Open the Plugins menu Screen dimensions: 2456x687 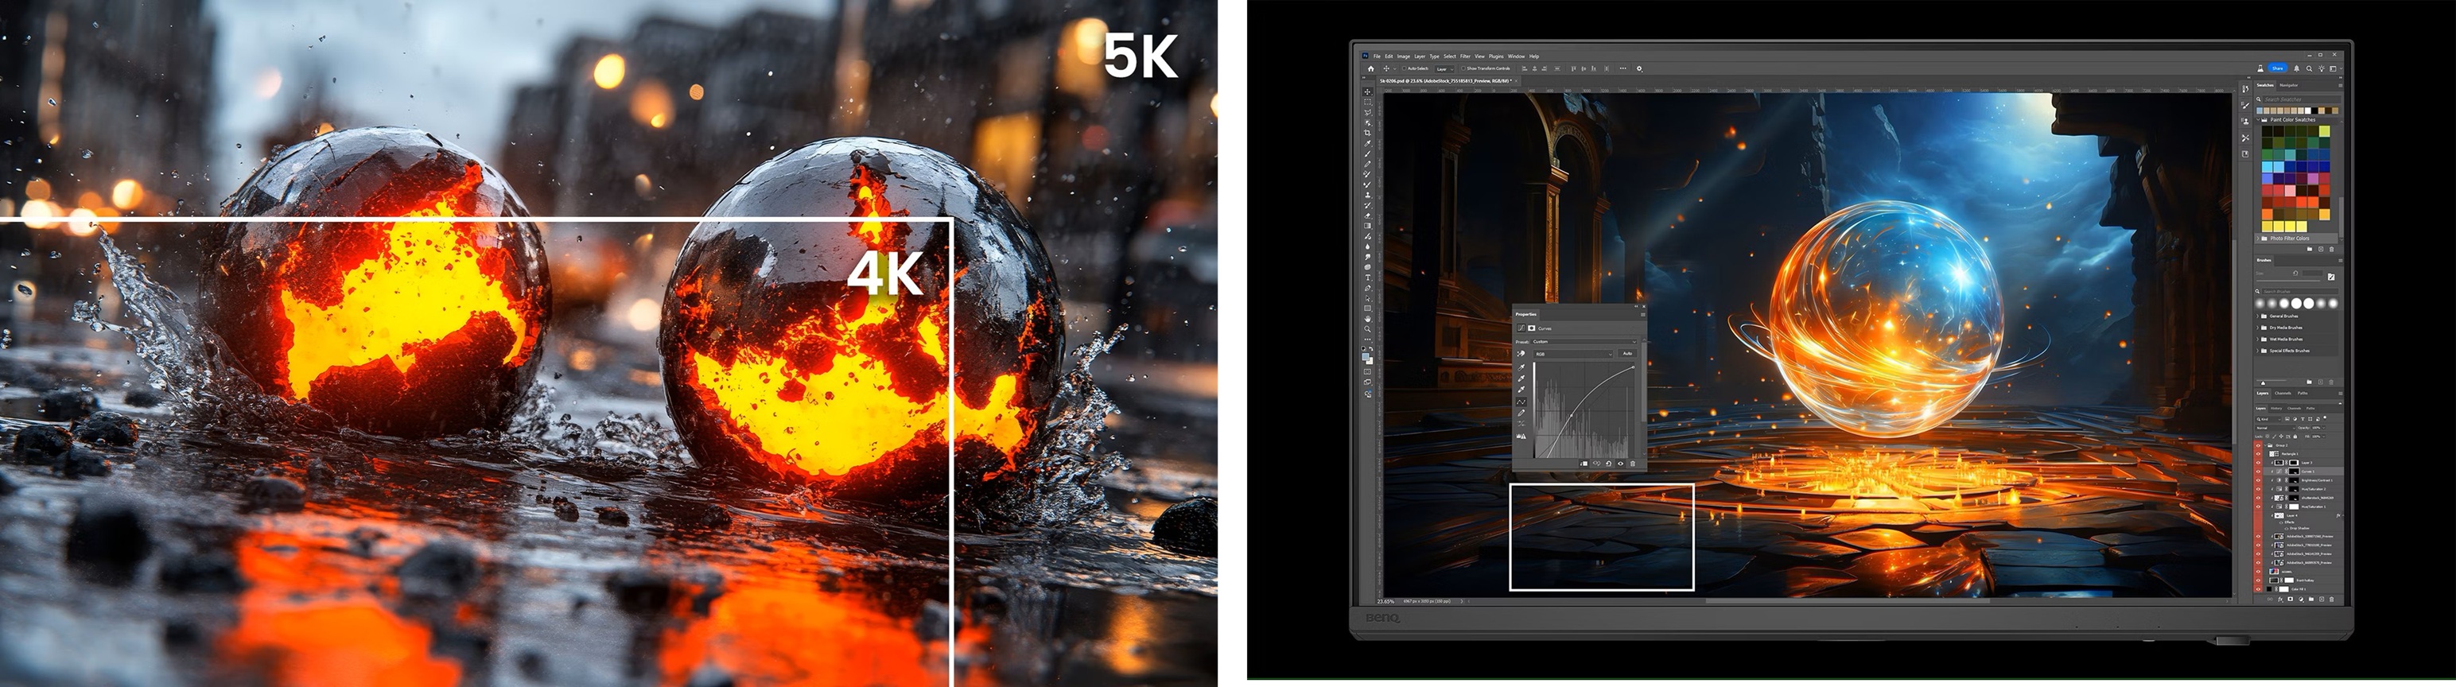pos(1497,57)
